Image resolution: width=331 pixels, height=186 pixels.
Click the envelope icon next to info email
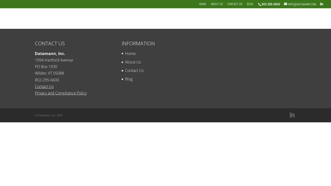pos(285,4)
